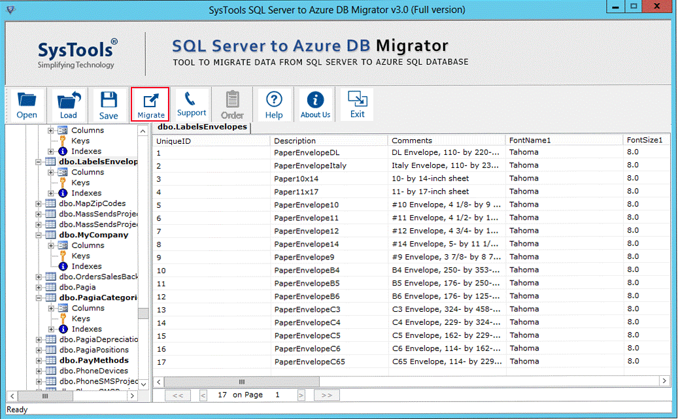The width and height of the screenshot is (678, 419).
Task: Collapse the dbo.MyCompany tree node
Action: (x=39, y=235)
